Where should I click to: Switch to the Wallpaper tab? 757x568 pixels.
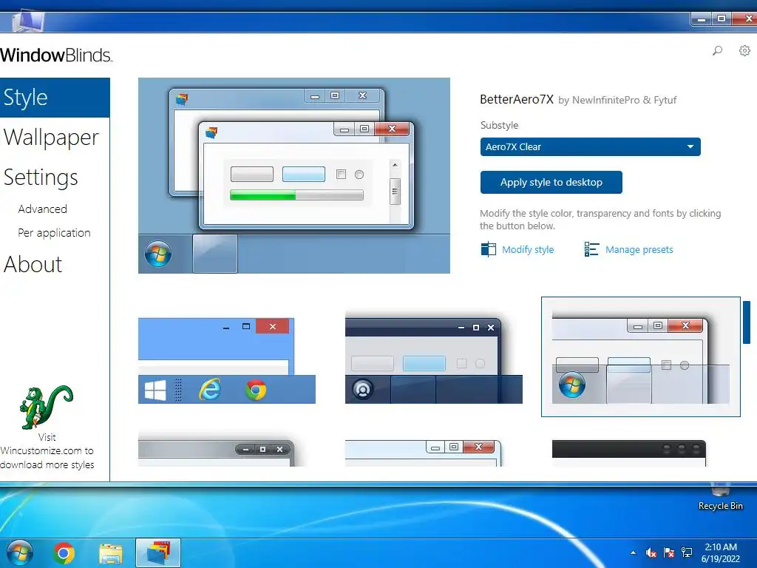tap(51, 138)
